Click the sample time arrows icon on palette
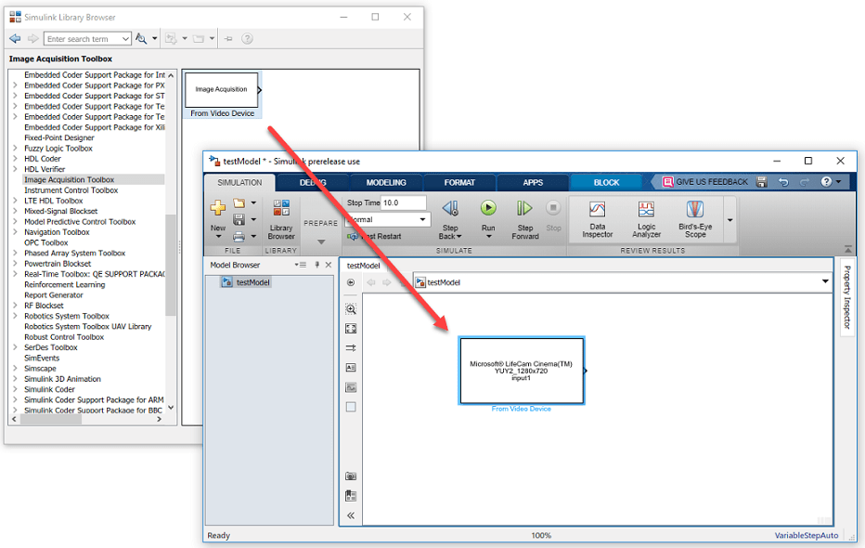865x548 pixels. coord(351,348)
